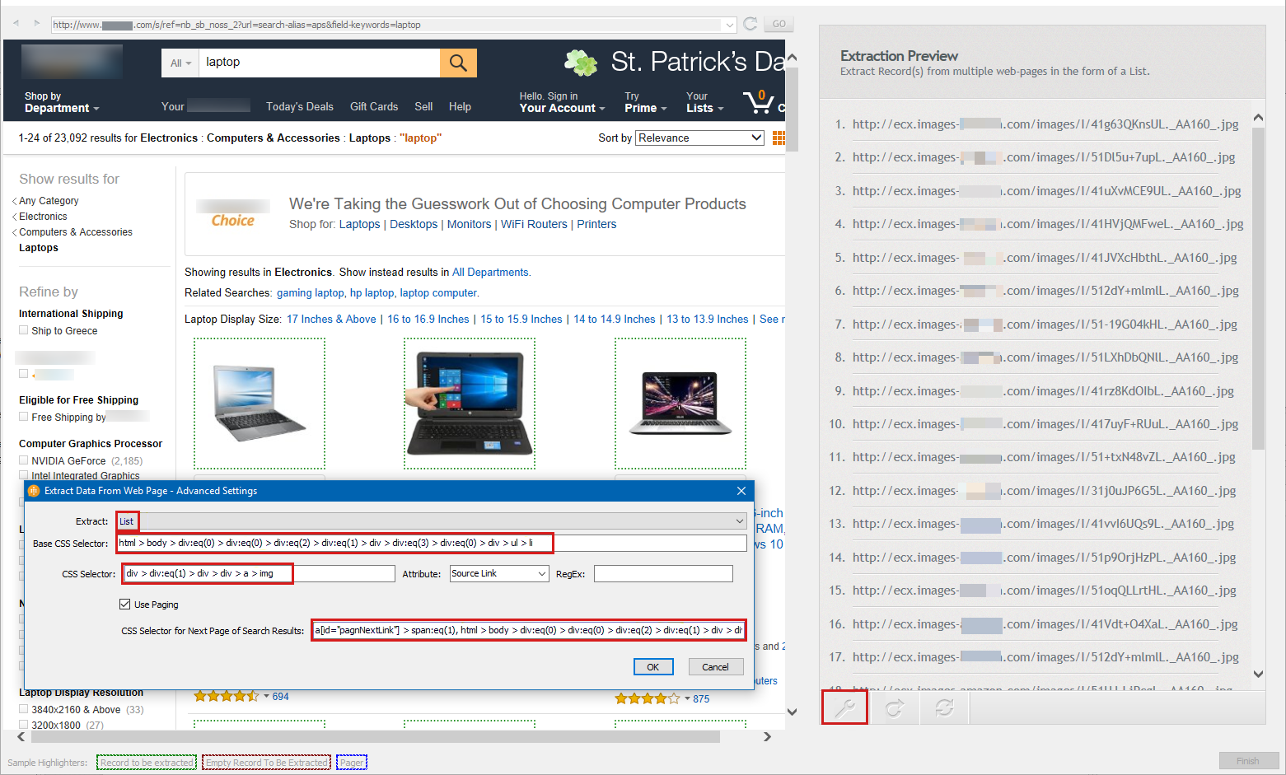Click the third laptop product thumbnail
Screen dimensions: 1286x775
coord(680,404)
